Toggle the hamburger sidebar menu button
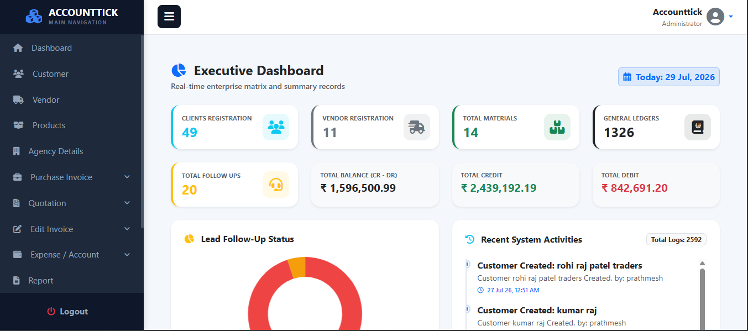This screenshot has width=748, height=331. point(169,17)
